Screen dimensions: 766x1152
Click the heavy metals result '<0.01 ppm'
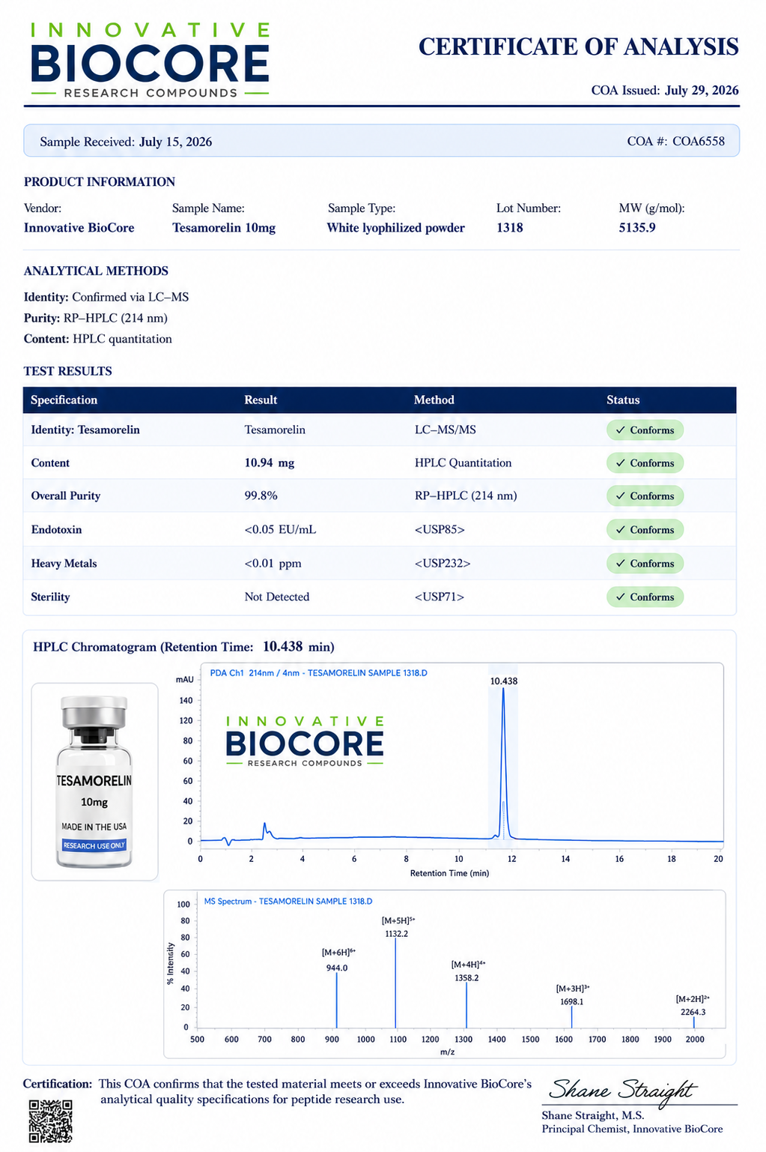[273, 564]
